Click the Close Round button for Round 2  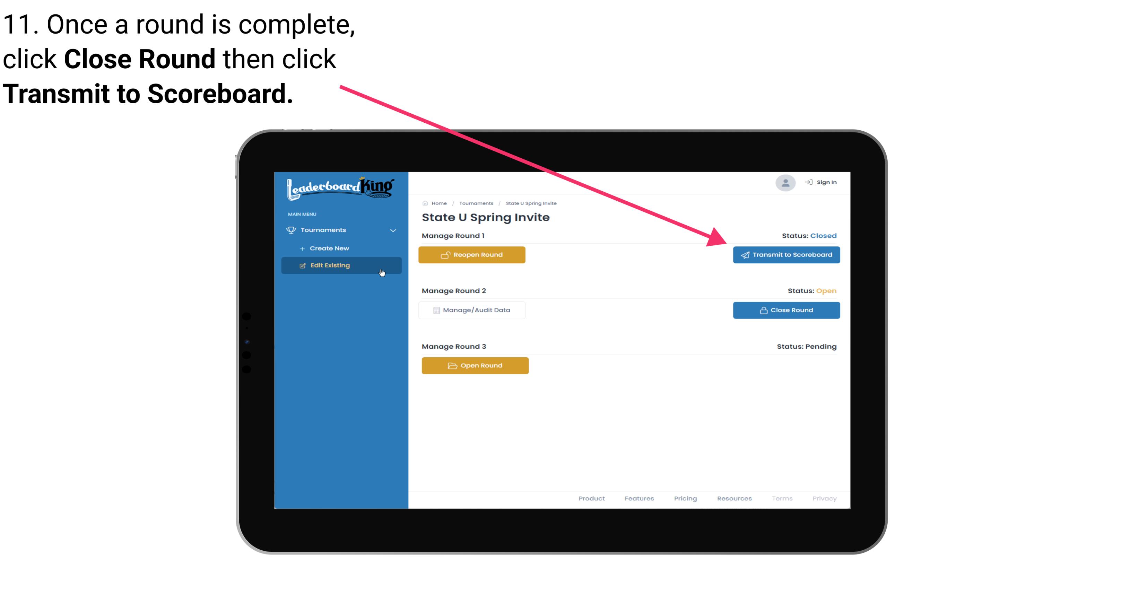point(787,310)
